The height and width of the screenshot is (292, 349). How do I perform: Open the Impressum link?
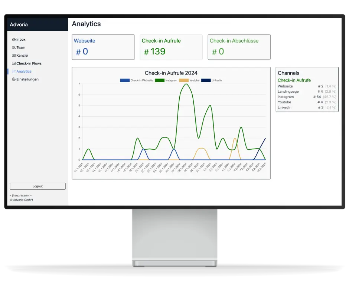coord(21,195)
